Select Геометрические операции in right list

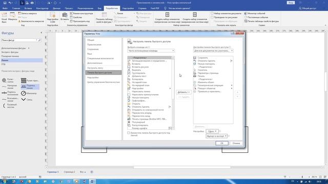click(x=213, y=85)
